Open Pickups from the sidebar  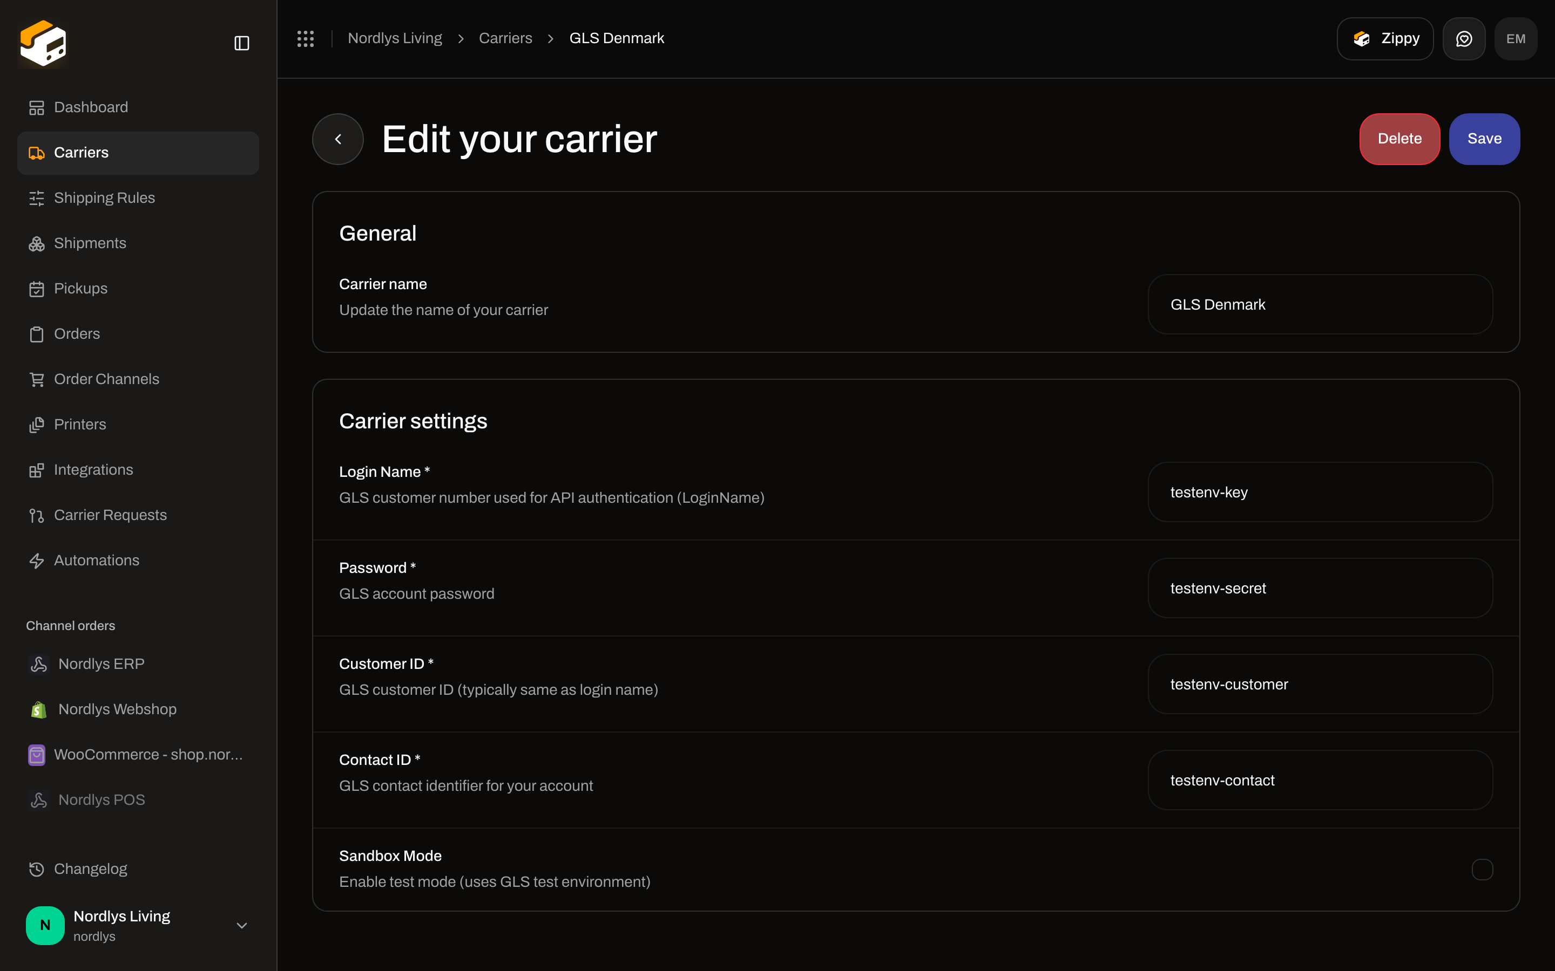click(x=138, y=289)
